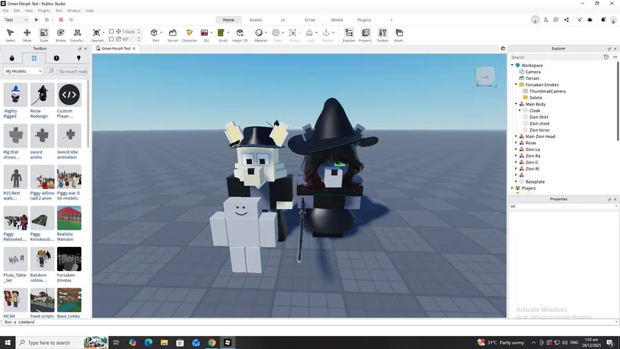Image resolution: width=620 pixels, height=349 pixels.
Task: Start playtest with the Play button
Action: click(37, 20)
